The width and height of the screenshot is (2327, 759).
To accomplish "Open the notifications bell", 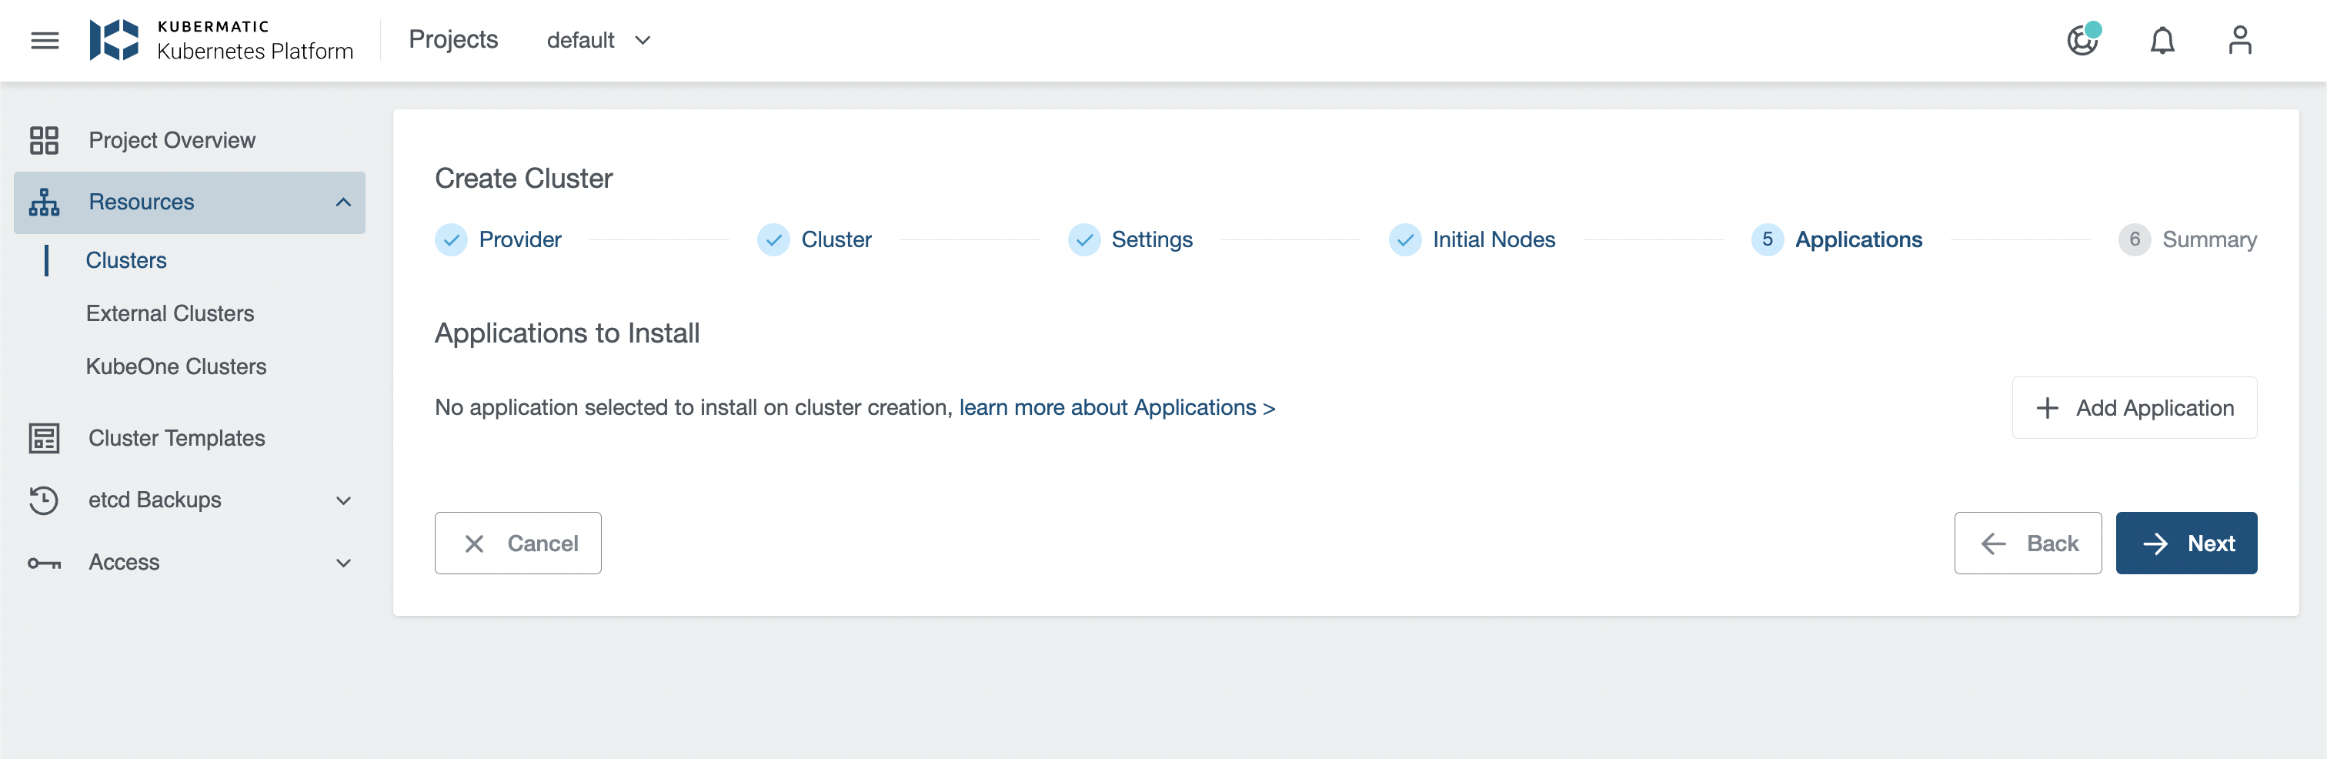I will (2162, 41).
